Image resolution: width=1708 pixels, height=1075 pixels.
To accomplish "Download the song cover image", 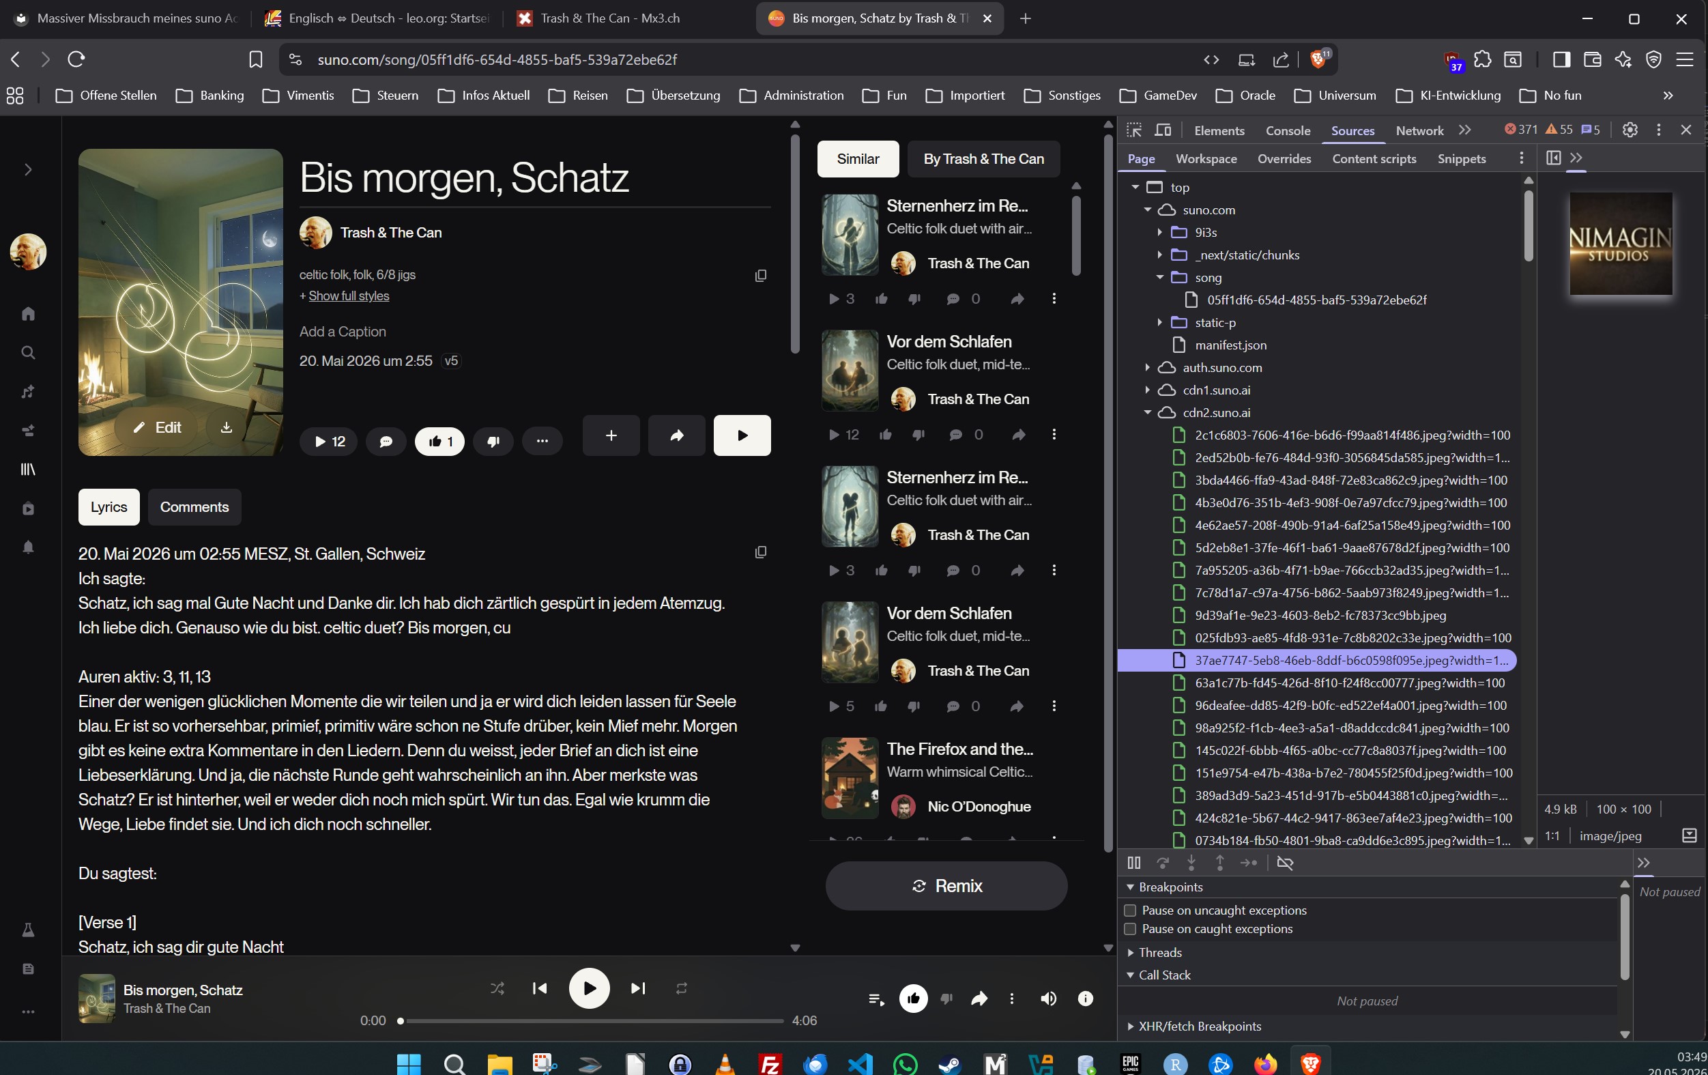I will [x=227, y=427].
